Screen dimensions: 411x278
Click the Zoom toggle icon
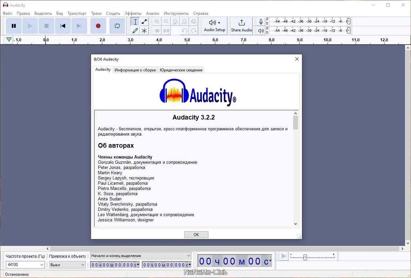click(x=194, y=22)
